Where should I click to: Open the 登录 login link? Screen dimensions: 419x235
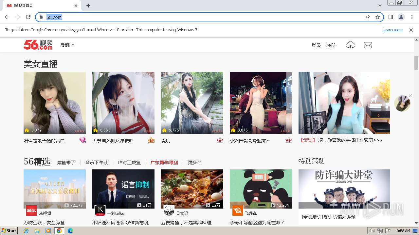point(316,45)
